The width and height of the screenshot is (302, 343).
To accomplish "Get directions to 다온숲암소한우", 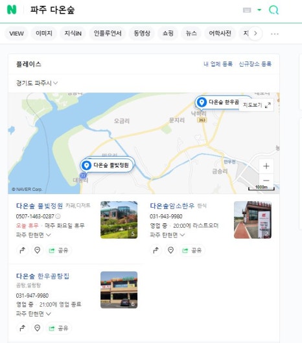I will point(156,250).
